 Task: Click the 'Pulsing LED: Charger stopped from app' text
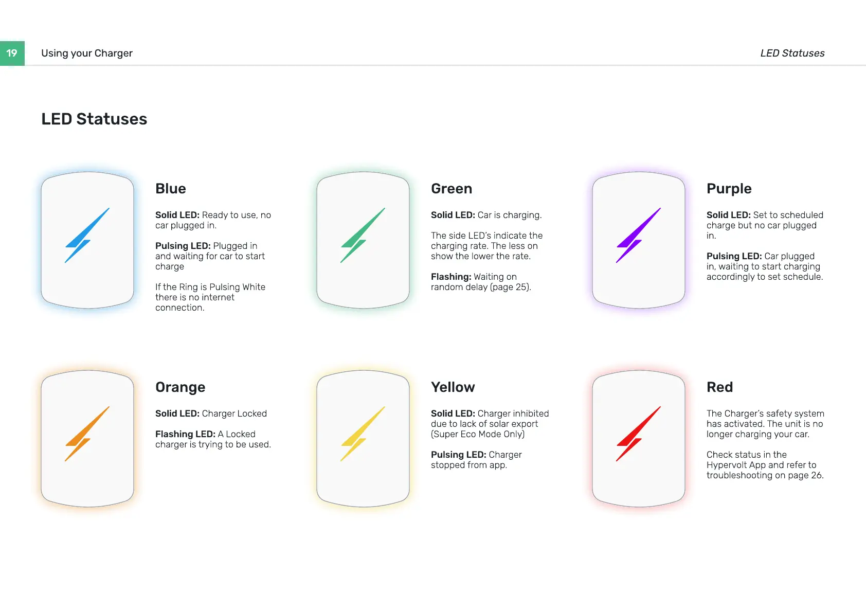click(476, 460)
